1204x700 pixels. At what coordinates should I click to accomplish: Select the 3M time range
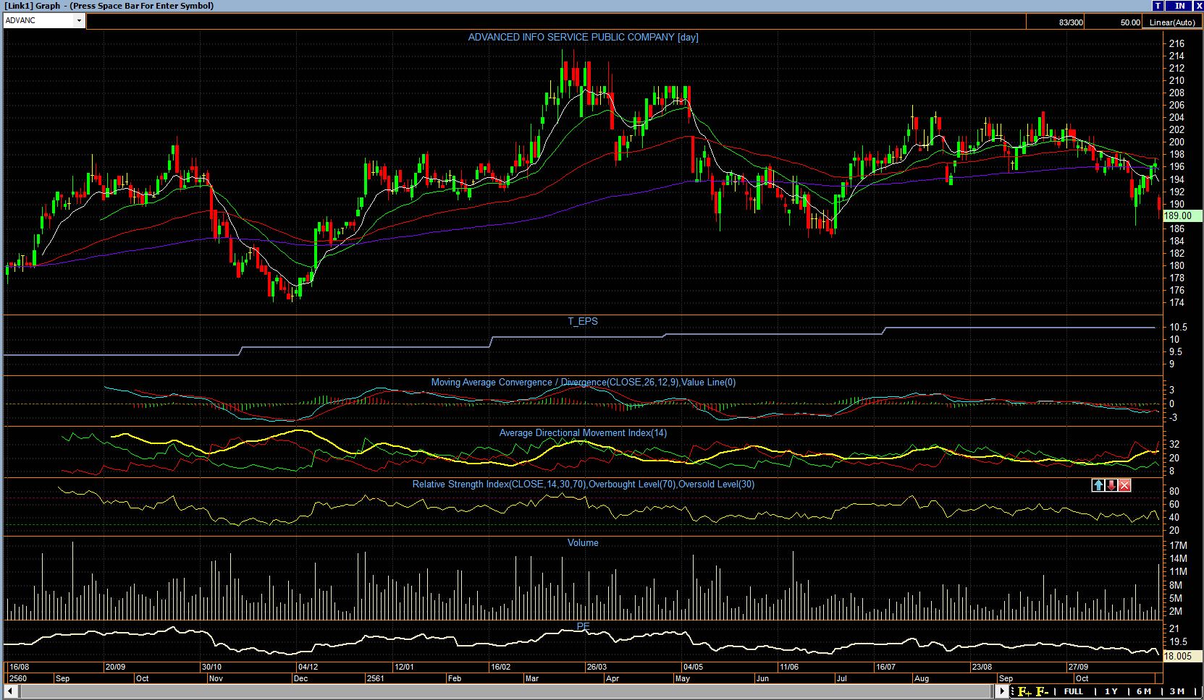click(x=1177, y=692)
